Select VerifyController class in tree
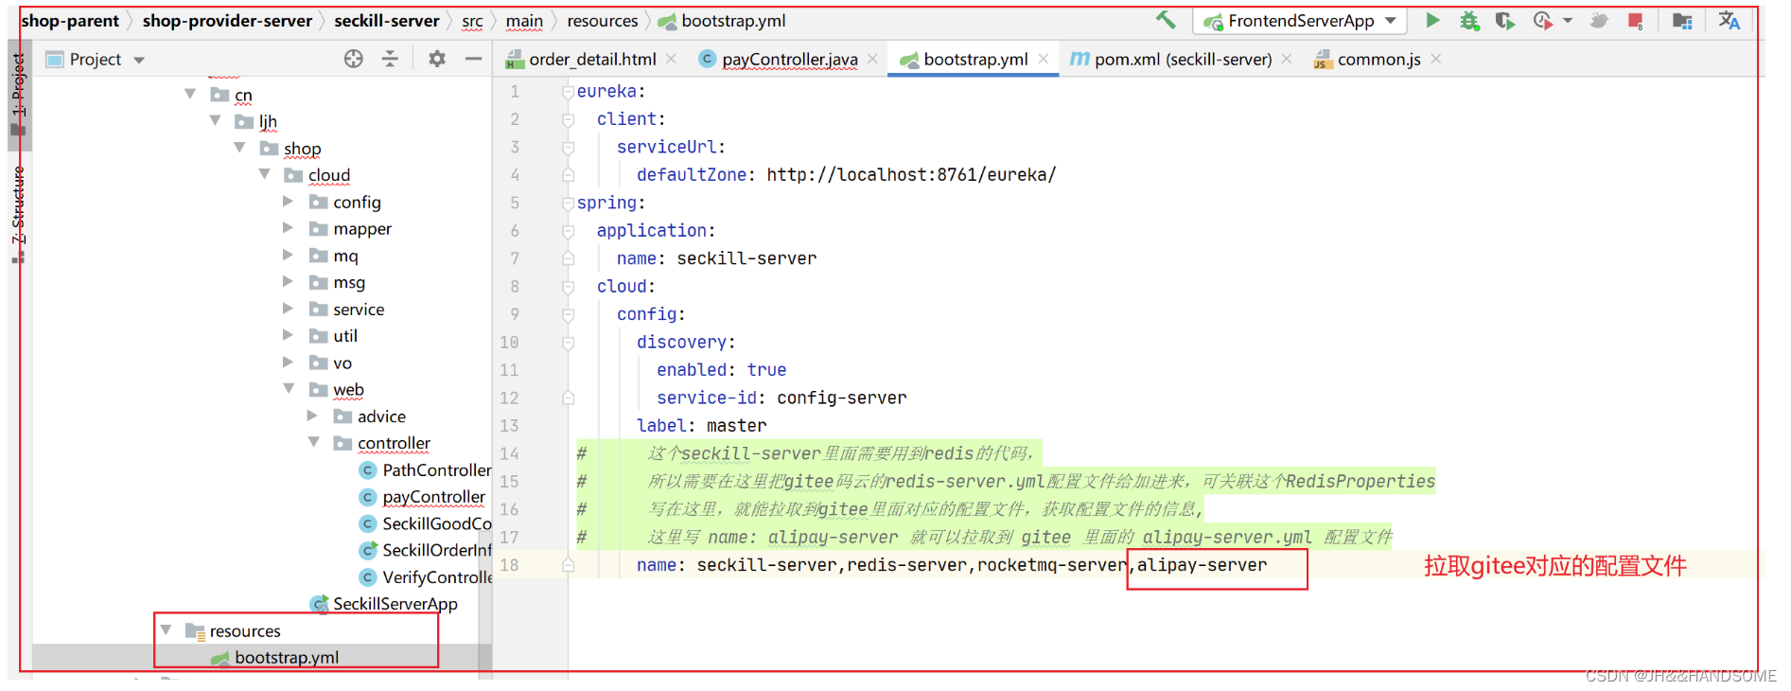 425,576
